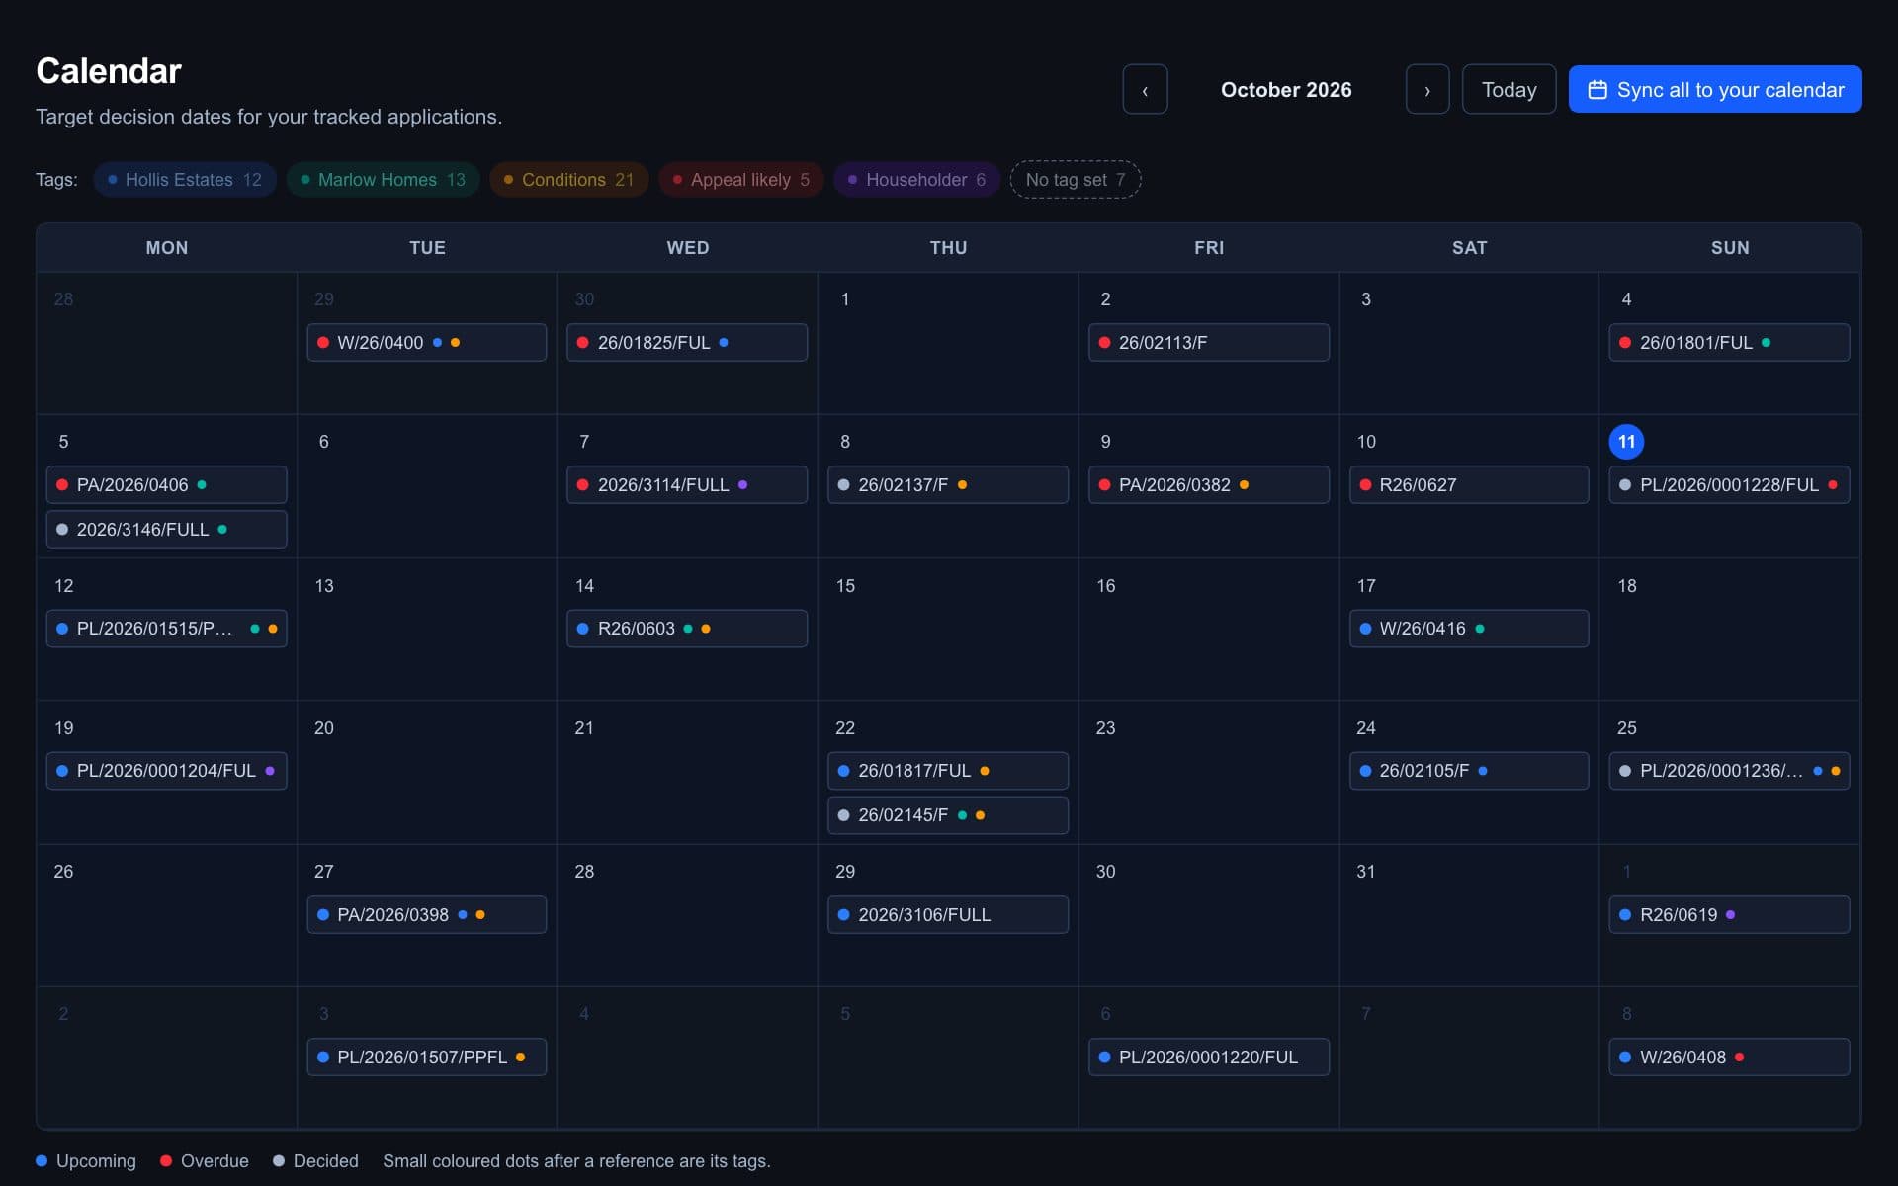Click the green tag dot on W/26/0416

(x=1479, y=629)
